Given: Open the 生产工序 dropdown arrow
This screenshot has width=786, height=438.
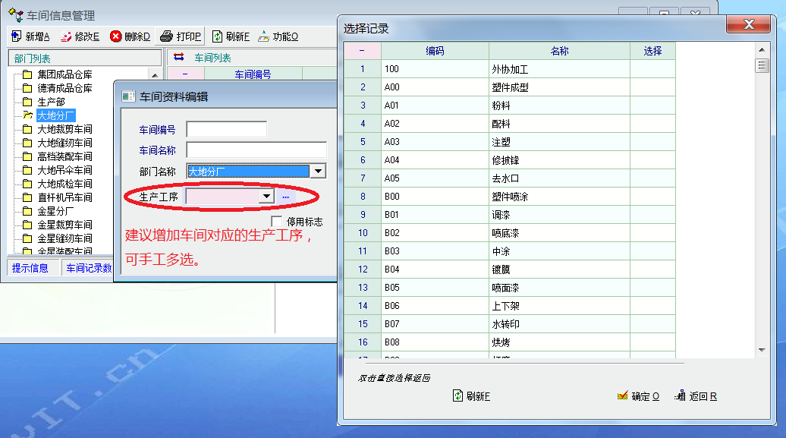Looking at the screenshot, I should (x=266, y=197).
